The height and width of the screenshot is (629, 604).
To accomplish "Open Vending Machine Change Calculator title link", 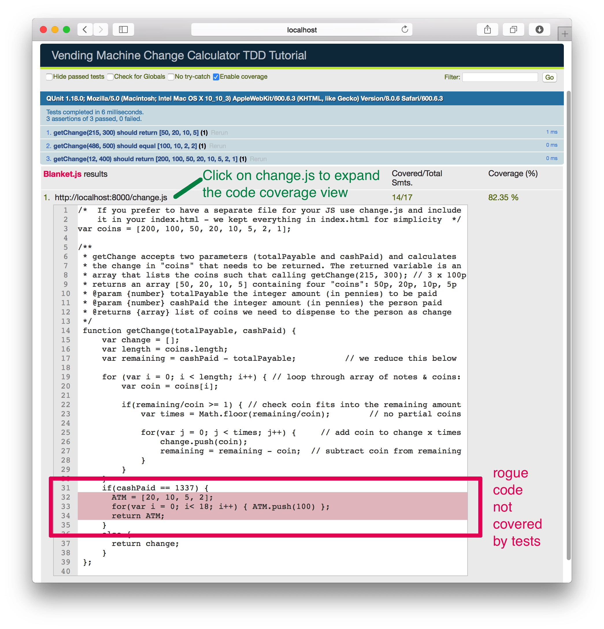I will point(179,55).
